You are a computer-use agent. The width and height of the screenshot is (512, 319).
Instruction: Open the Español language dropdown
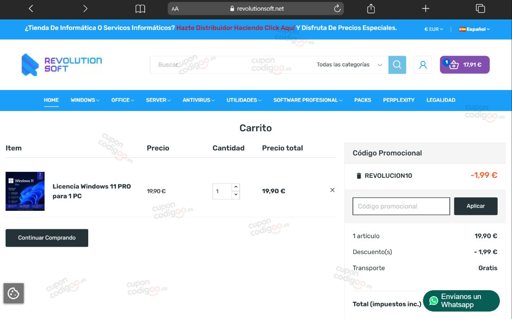point(474,29)
